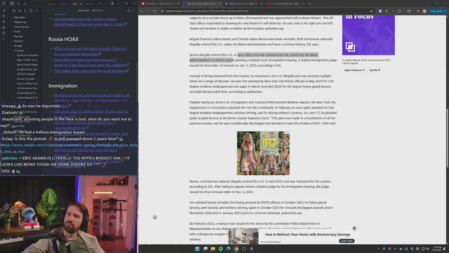449x253 pixels.
Task: Bookmark this page with the star icon
Action: point(371,11)
